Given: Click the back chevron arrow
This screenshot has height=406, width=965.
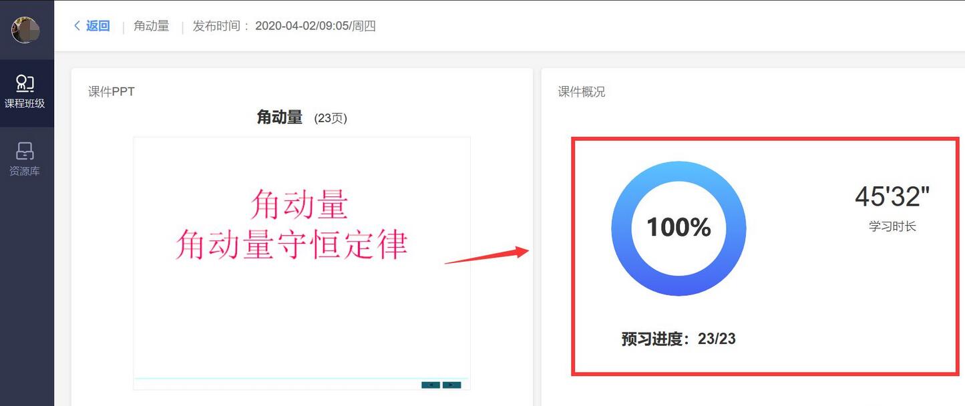Looking at the screenshot, I should (x=77, y=26).
